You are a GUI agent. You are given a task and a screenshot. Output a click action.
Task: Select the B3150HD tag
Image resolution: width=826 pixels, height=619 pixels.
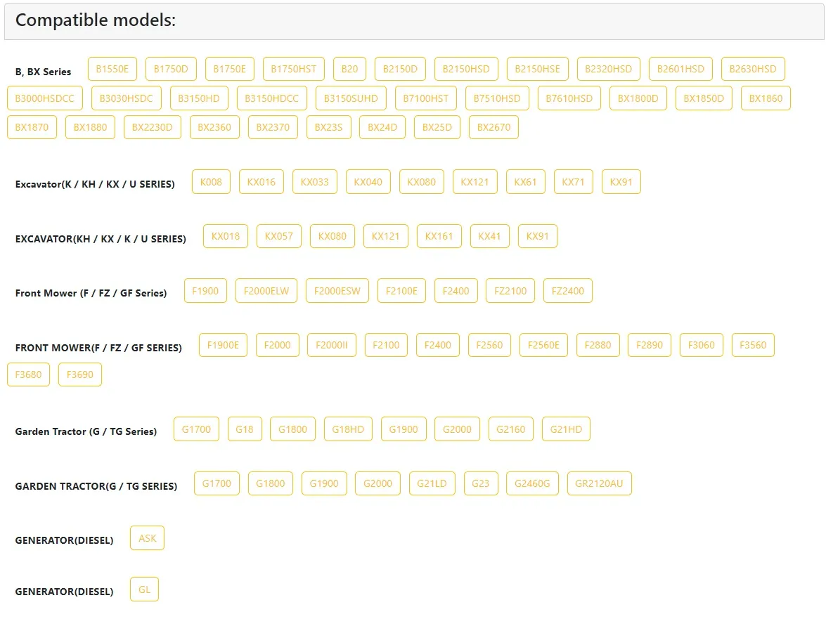[x=199, y=98]
